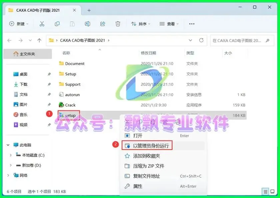Click the Paste icon in toolbar

click(72, 24)
